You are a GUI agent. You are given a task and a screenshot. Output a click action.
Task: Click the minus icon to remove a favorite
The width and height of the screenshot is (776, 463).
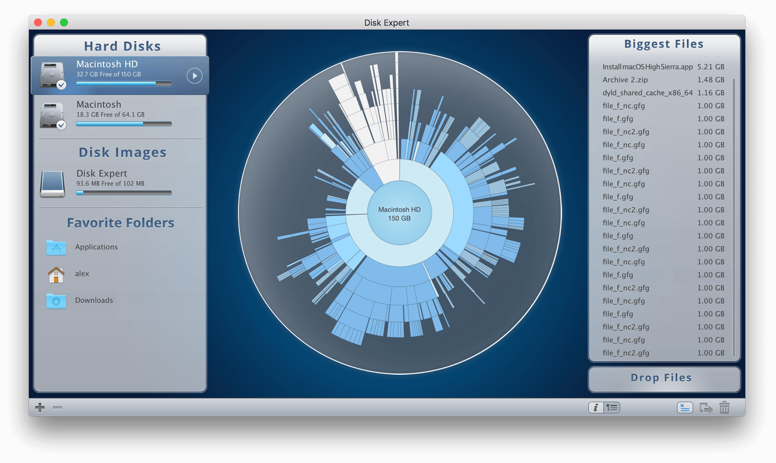(x=56, y=407)
